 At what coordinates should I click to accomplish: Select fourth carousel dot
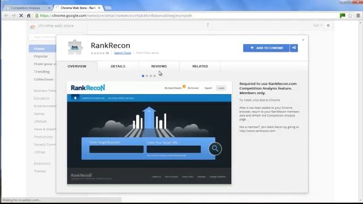coord(155,76)
